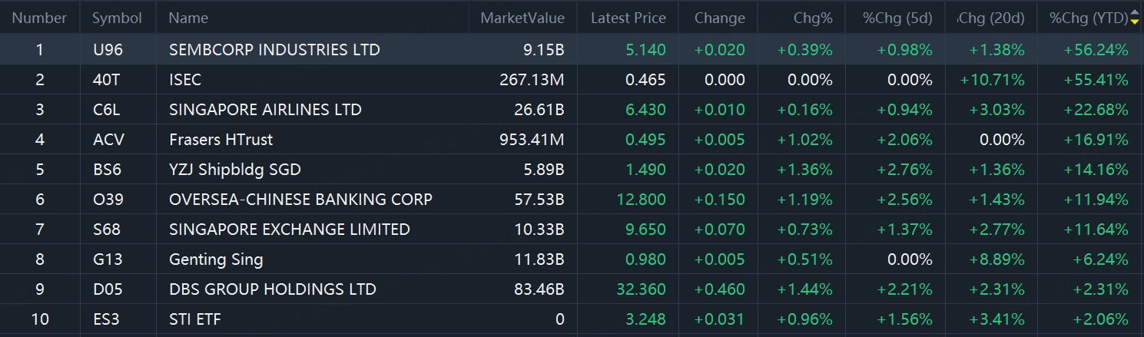Click latest price 3.248
The width and height of the screenshot is (1144, 337).
click(646, 319)
